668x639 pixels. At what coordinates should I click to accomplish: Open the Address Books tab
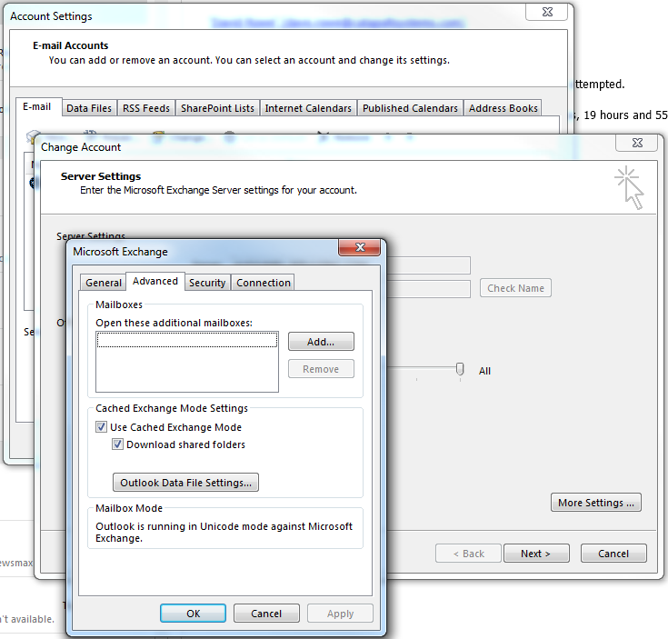(x=503, y=108)
